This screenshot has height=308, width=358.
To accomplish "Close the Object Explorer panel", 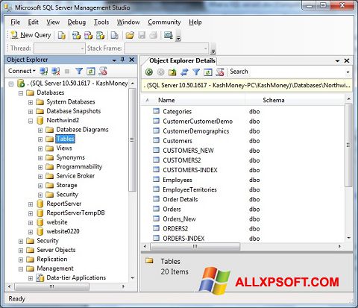I will click(x=132, y=60).
